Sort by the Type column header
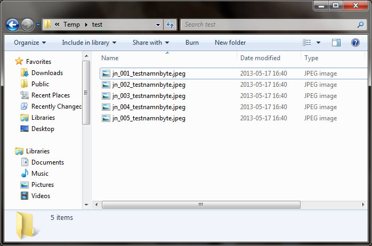The height and width of the screenshot is (246, 372). (x=311, y=58)
